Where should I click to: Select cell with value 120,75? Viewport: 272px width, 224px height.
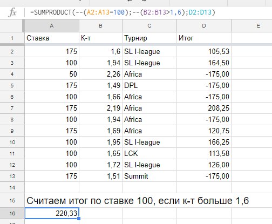tap(204, 131)
